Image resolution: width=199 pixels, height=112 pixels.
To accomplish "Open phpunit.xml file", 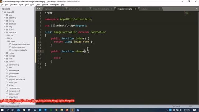I will (x=13, y=97).
